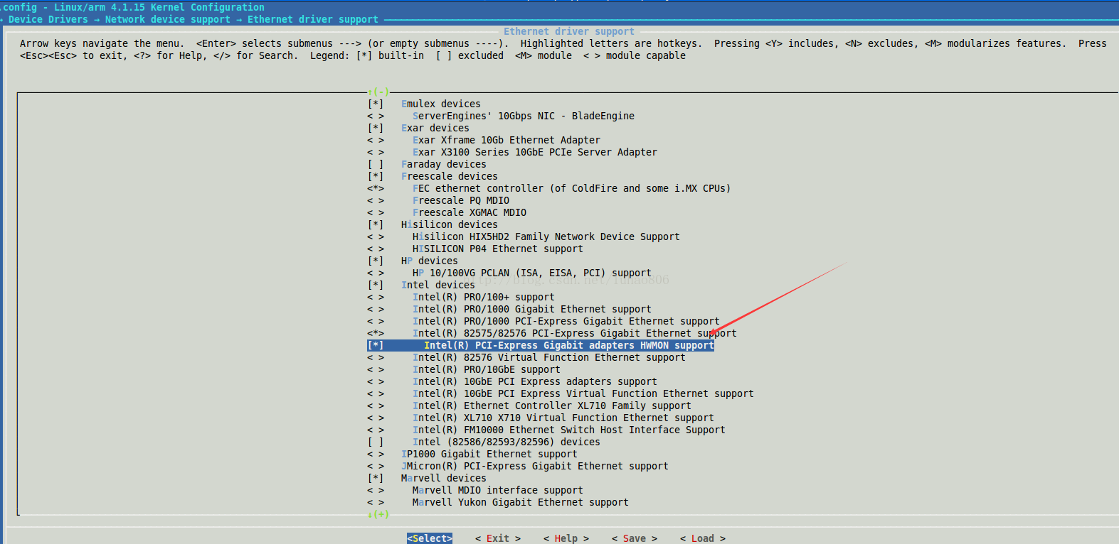Select Intel(R) PRO/1000 PCI-Express Gigabit Ethernet support
This screenshot has height=544, width=1119.
566,321
